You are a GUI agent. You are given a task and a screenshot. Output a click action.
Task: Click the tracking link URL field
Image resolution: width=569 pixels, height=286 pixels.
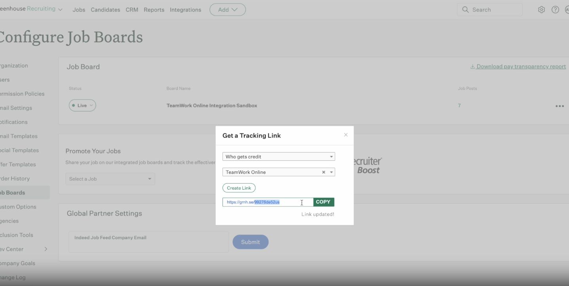point(268,202)
